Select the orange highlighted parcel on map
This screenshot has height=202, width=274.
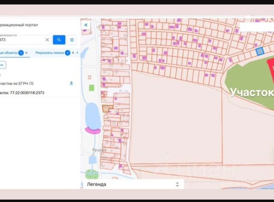(x=107, y=108)
